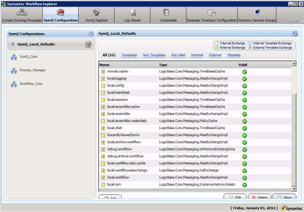Screen dimensions: 304x212
Task: Click scroll up arrow of exchange list
Action: click(x=294, y=64)
